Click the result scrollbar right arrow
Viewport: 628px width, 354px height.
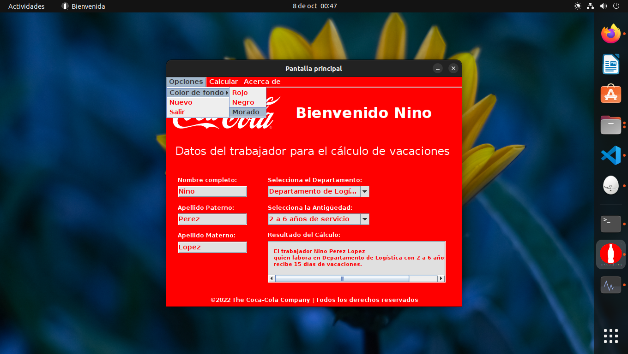441,278
